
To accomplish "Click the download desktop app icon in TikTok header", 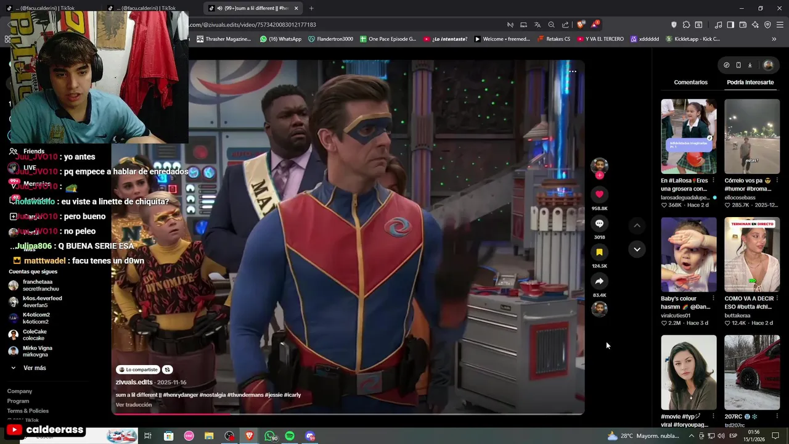I will pyautogui.click(x=750, y=65).
